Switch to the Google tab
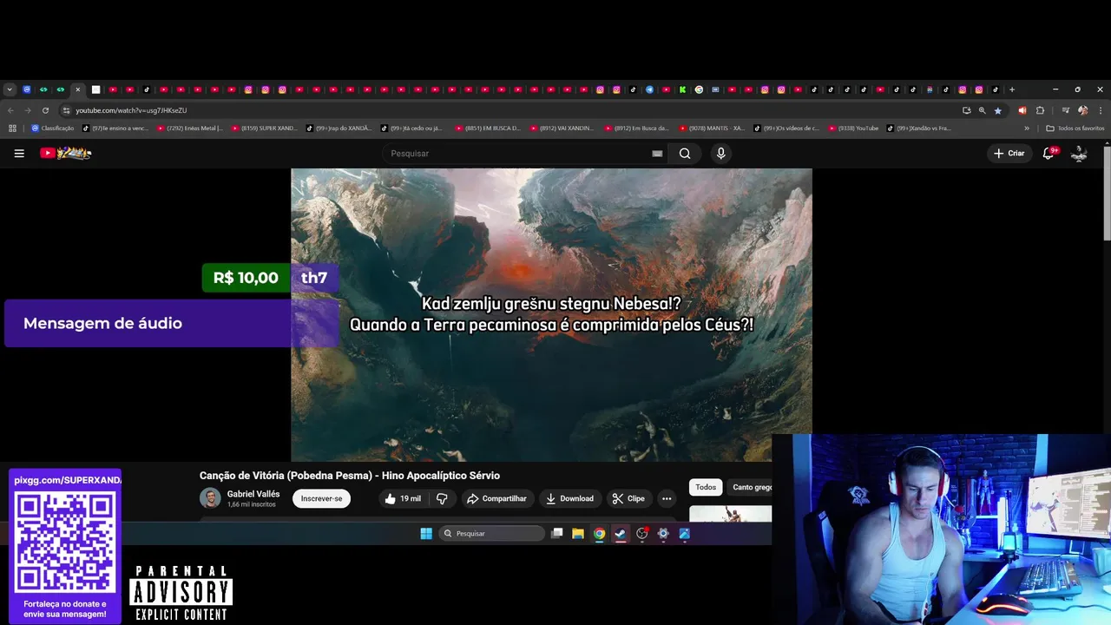Viewport: 1111px width, 625px height. (699, 89)
